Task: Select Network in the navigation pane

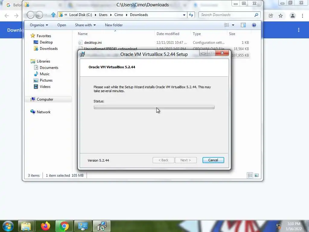Action: 40,112
